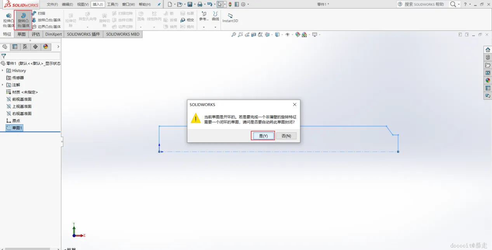The image size is (492, 250).
Task: Pin the menu bar with pushpin
Action: click(x=159, y=4)
